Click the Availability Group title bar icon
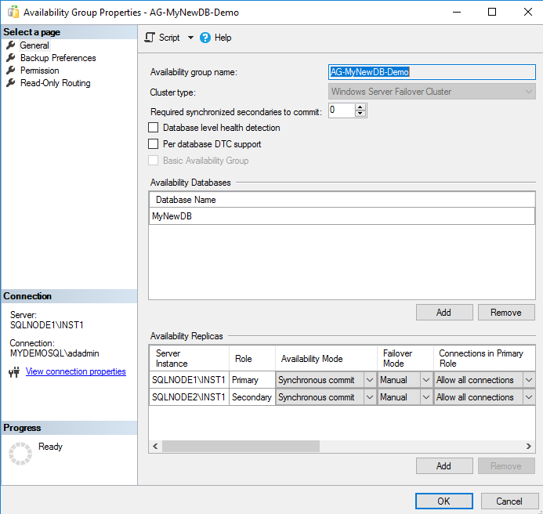 click(13, 12)
